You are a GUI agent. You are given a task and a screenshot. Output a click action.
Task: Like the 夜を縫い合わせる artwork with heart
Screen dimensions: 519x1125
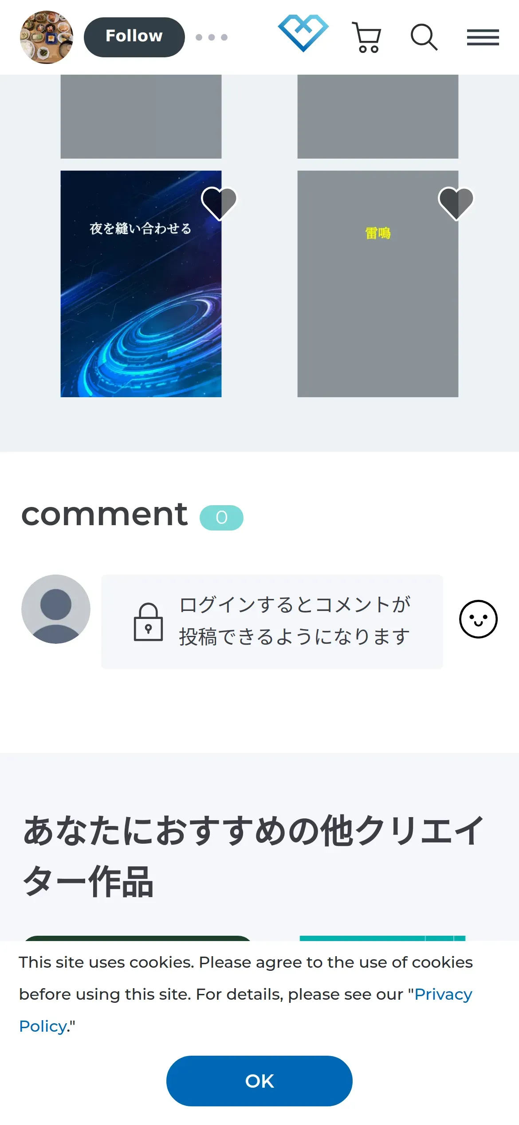point(219,203)
